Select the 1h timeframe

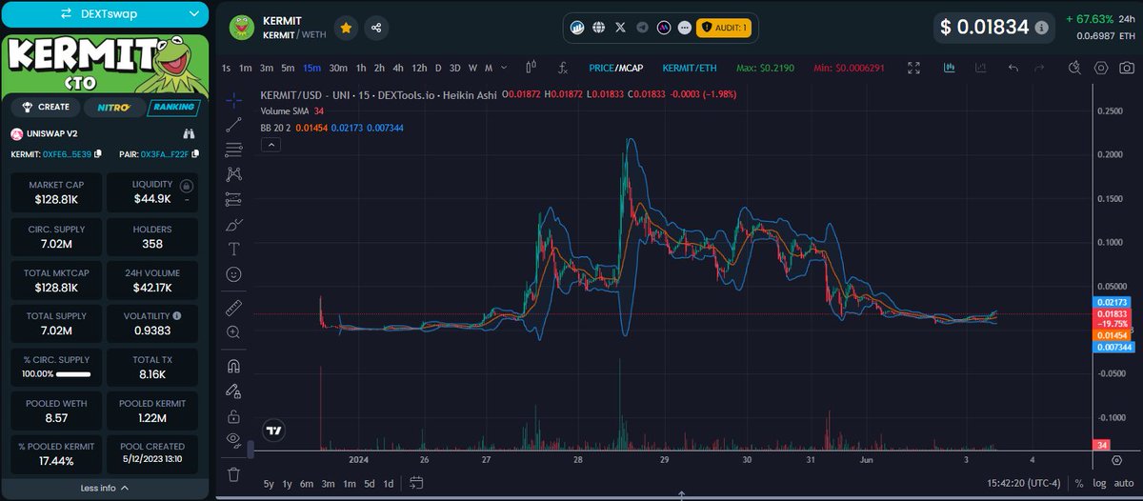click(361, 68)
